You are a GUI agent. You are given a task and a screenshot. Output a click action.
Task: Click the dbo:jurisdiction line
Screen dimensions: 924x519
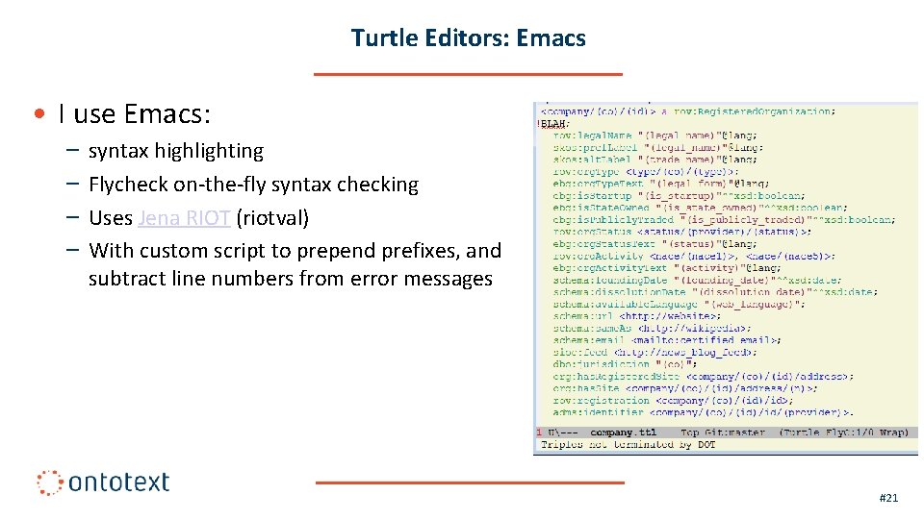[x=626, y=364]
